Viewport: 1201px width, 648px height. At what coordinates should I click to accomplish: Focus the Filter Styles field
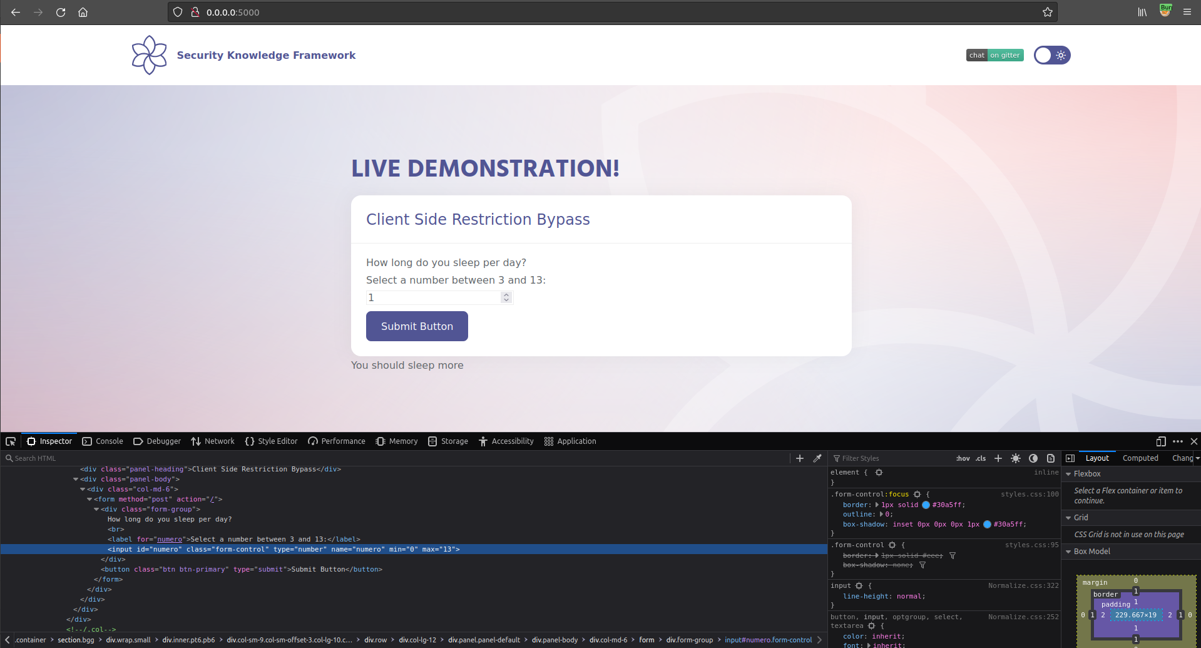coord(892,458)
